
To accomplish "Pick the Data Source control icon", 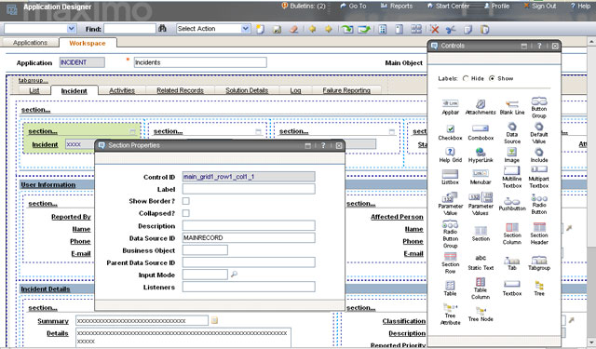I will [x=512, y=127].
